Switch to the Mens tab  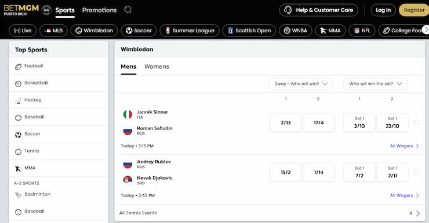point(128,66)
